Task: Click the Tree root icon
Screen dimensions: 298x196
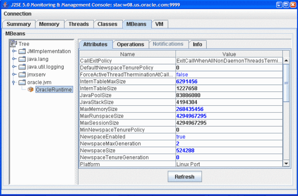Action: (x=13, y=44)
